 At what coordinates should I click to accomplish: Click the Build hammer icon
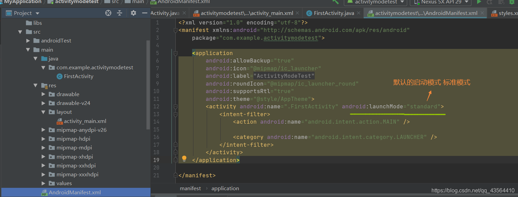(x=335, y=2)
